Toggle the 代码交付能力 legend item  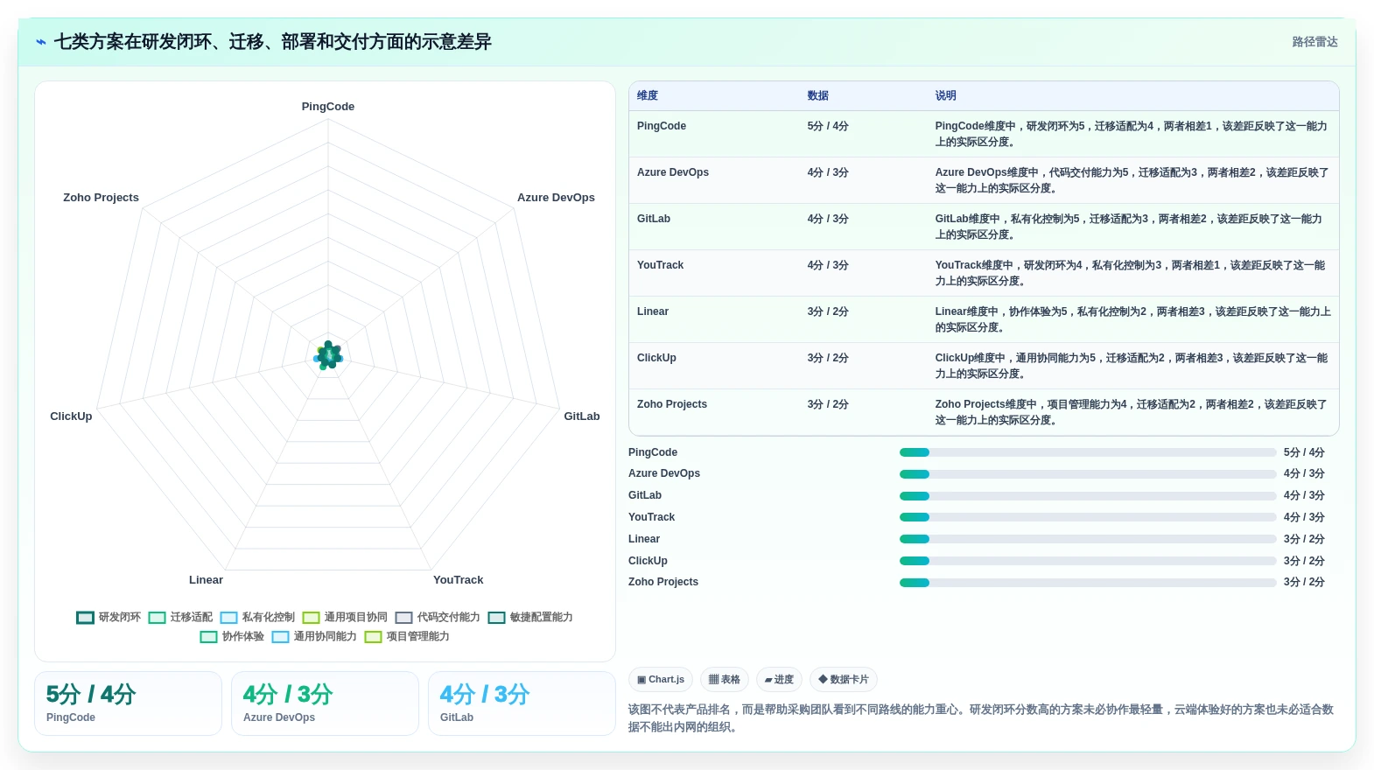click(438, 617)
